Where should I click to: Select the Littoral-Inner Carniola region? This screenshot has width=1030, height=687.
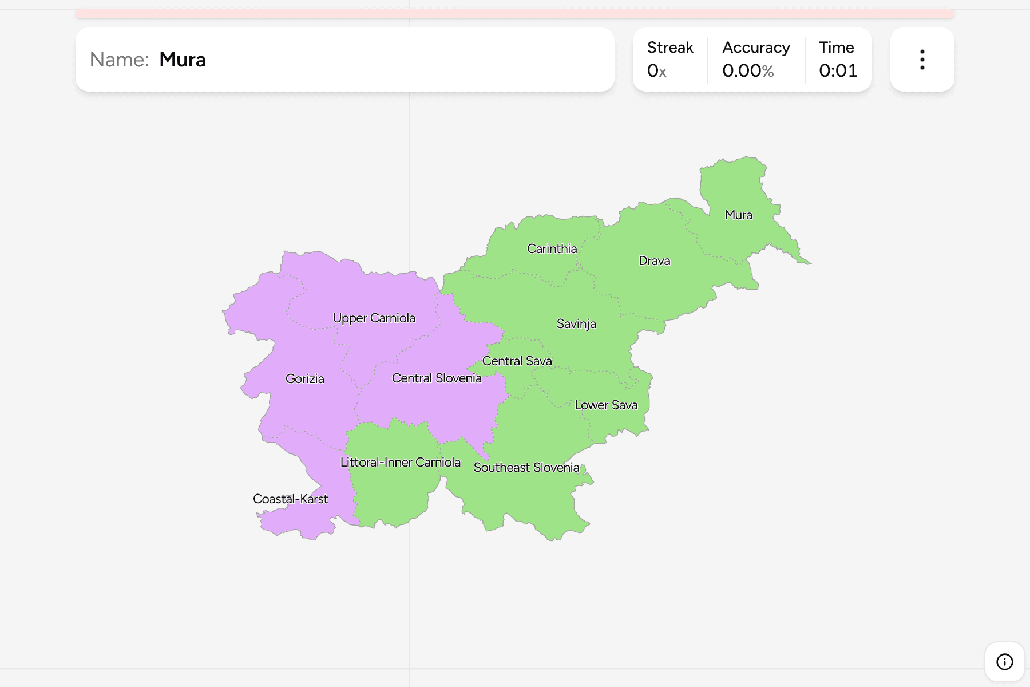pyautogui.click(x=401, y=463)
